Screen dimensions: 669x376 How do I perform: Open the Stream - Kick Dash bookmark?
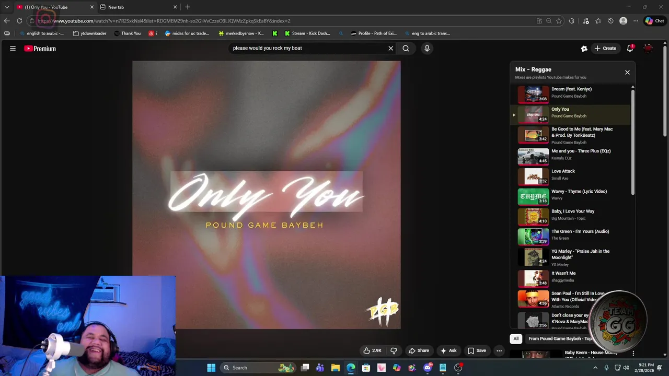(307, 33)
